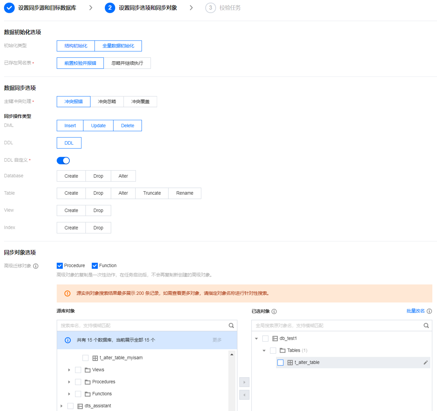Choose 冲突忽略 primary key handling

107,102
